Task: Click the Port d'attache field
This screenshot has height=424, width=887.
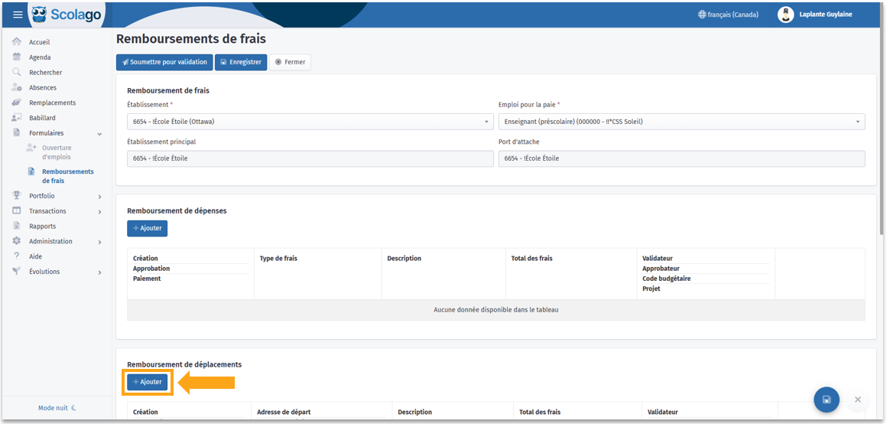Action: click(681, 158)
